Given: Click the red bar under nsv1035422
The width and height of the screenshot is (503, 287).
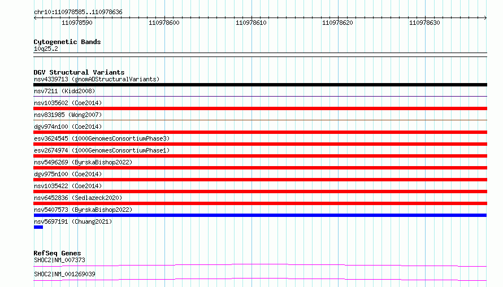Looking at the screenshot, I should (x=260, y=192).
